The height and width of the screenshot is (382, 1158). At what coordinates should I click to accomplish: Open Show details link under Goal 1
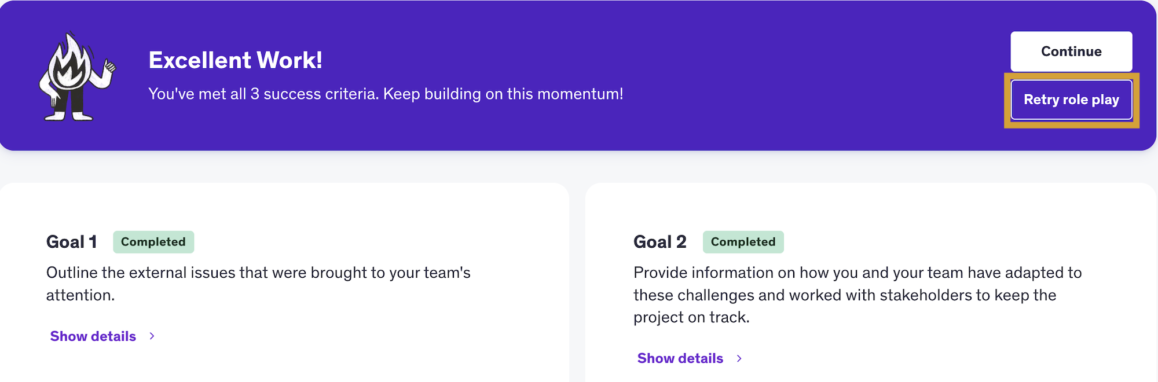click(93, 336)
